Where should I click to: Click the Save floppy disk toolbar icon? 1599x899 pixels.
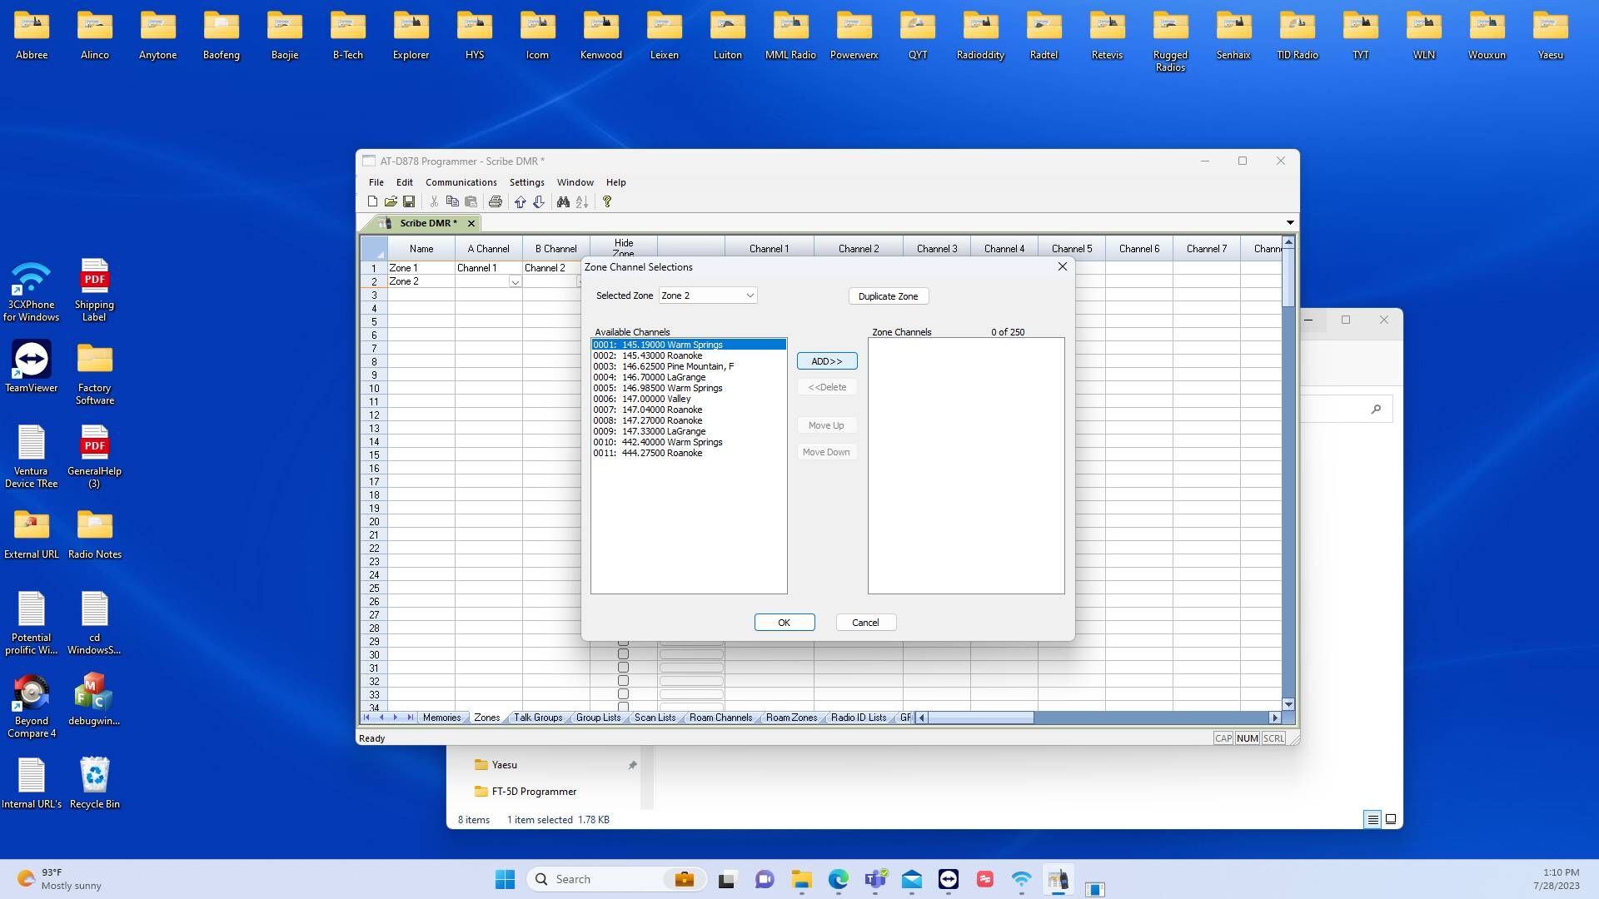409,202
